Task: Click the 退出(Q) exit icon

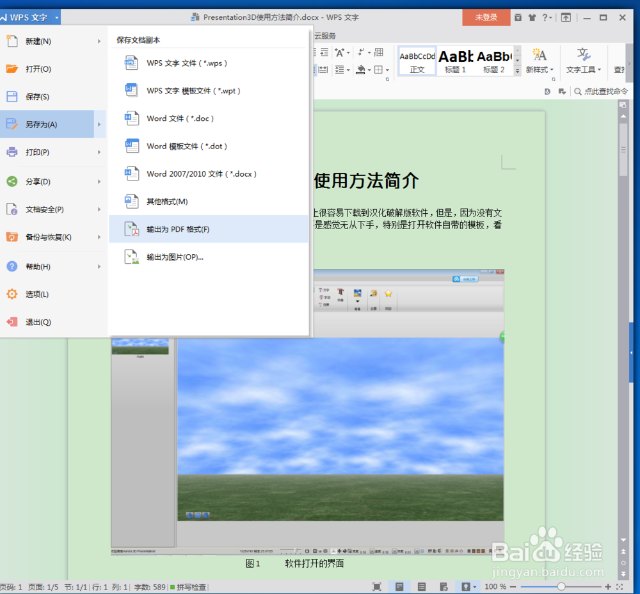Action: pos(12,322)
